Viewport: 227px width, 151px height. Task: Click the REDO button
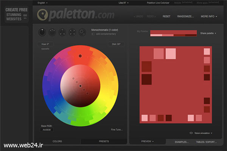[151, 17]
